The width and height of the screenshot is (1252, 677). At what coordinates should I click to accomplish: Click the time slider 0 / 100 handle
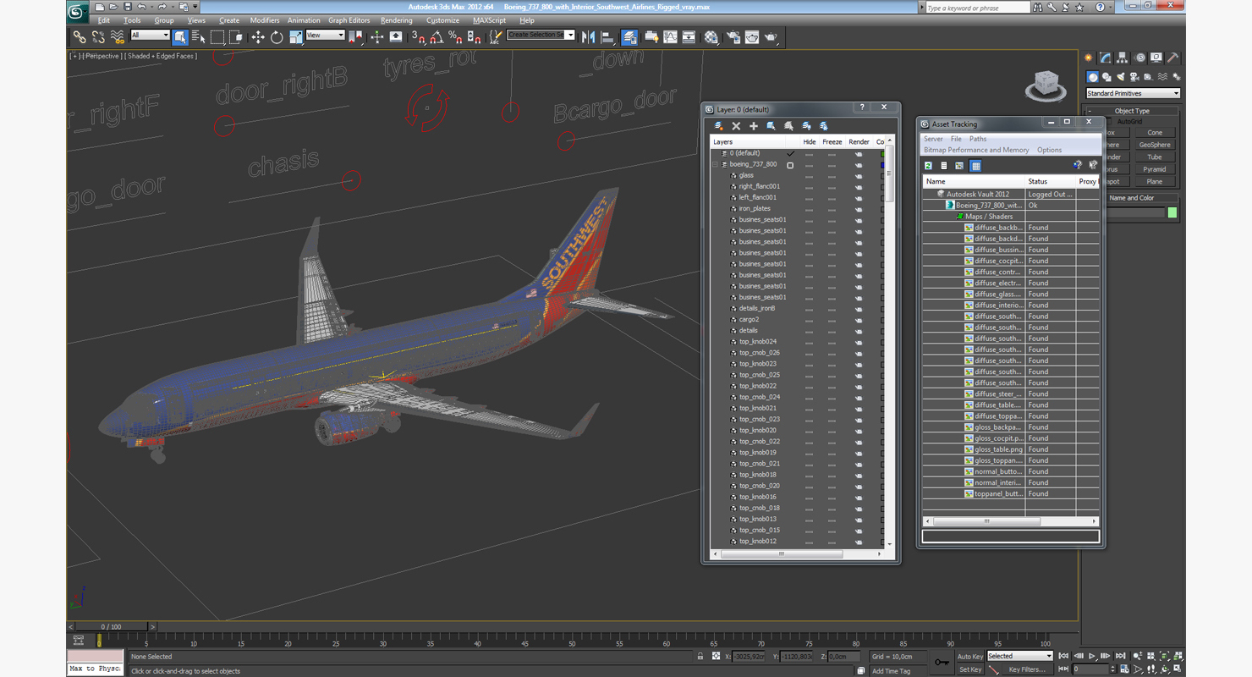[111, 627]
